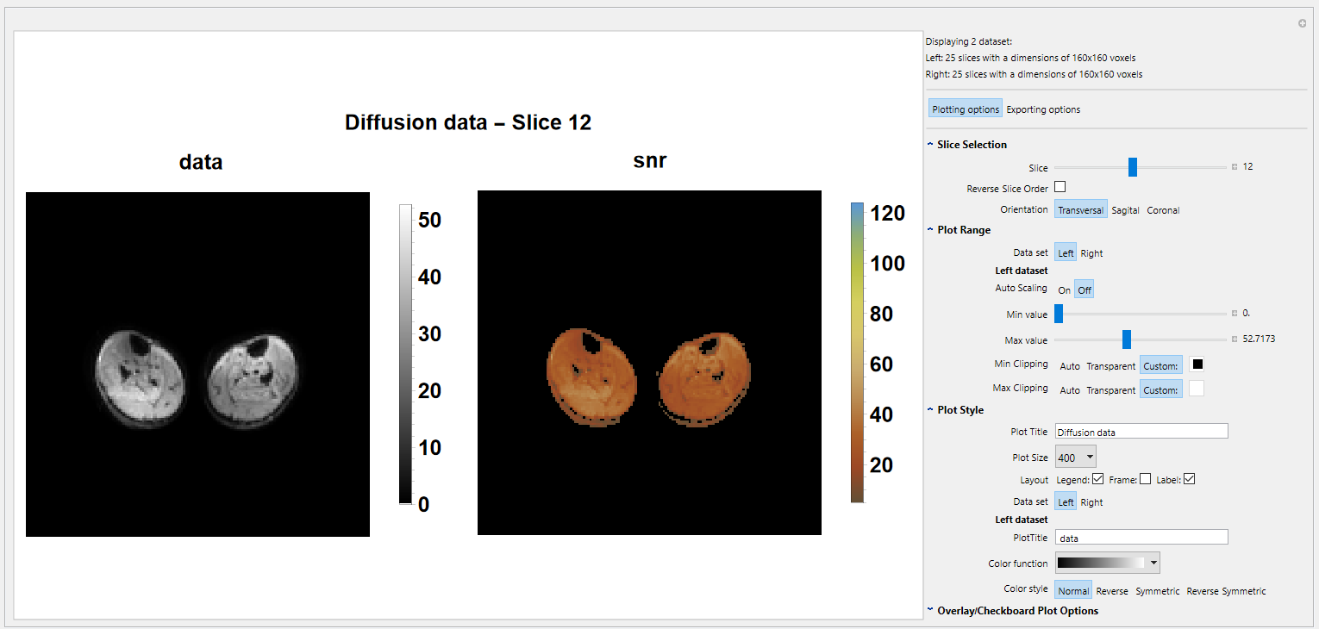
Task: Click the Max value readout 52.7173
Action: [1259, 339]
